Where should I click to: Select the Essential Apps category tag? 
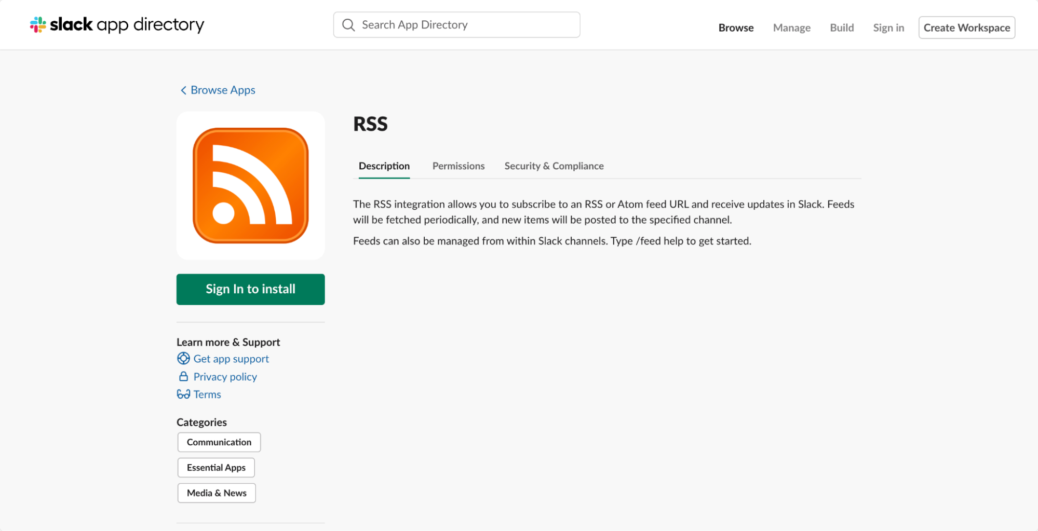coord(216,468)
